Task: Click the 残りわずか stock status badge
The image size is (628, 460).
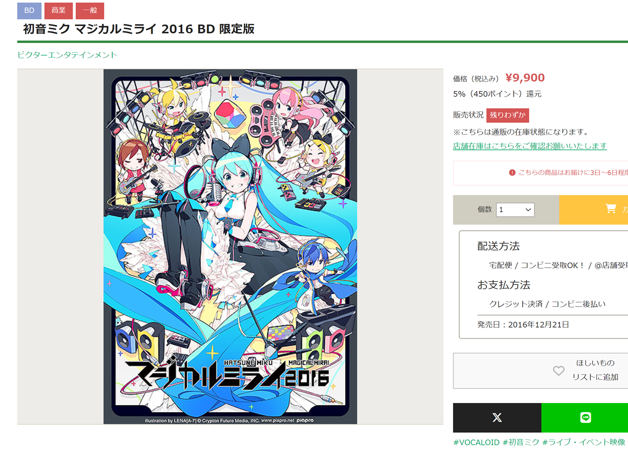Action: [x=508, y=115]
